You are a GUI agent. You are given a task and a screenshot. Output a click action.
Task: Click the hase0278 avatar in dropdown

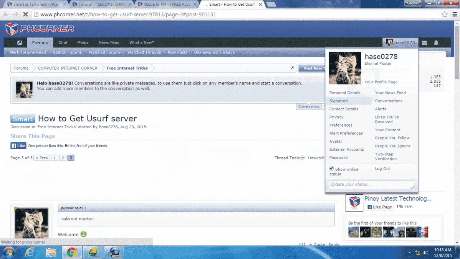tap(345, 68)
